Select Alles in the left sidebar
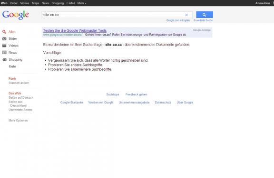The width and height of the screenshot is (274, 178). click(12, 32)
